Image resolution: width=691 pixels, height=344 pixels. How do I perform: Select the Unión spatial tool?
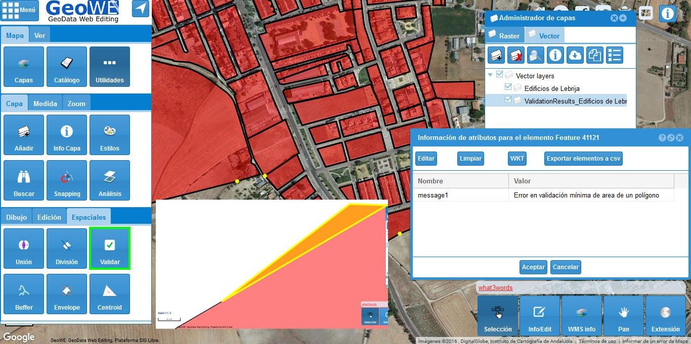tap(23, 248)
